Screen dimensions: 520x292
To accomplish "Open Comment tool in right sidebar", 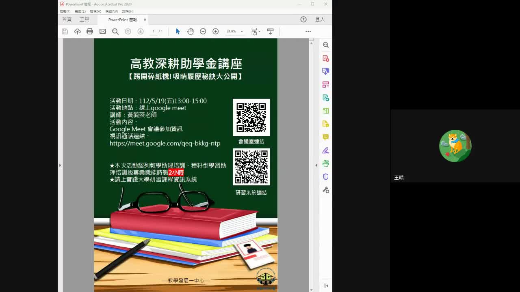I will click(326, 137).
